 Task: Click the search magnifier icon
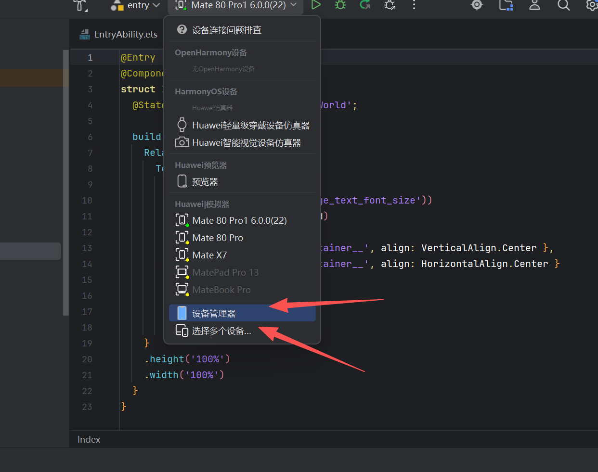(563, 5)
